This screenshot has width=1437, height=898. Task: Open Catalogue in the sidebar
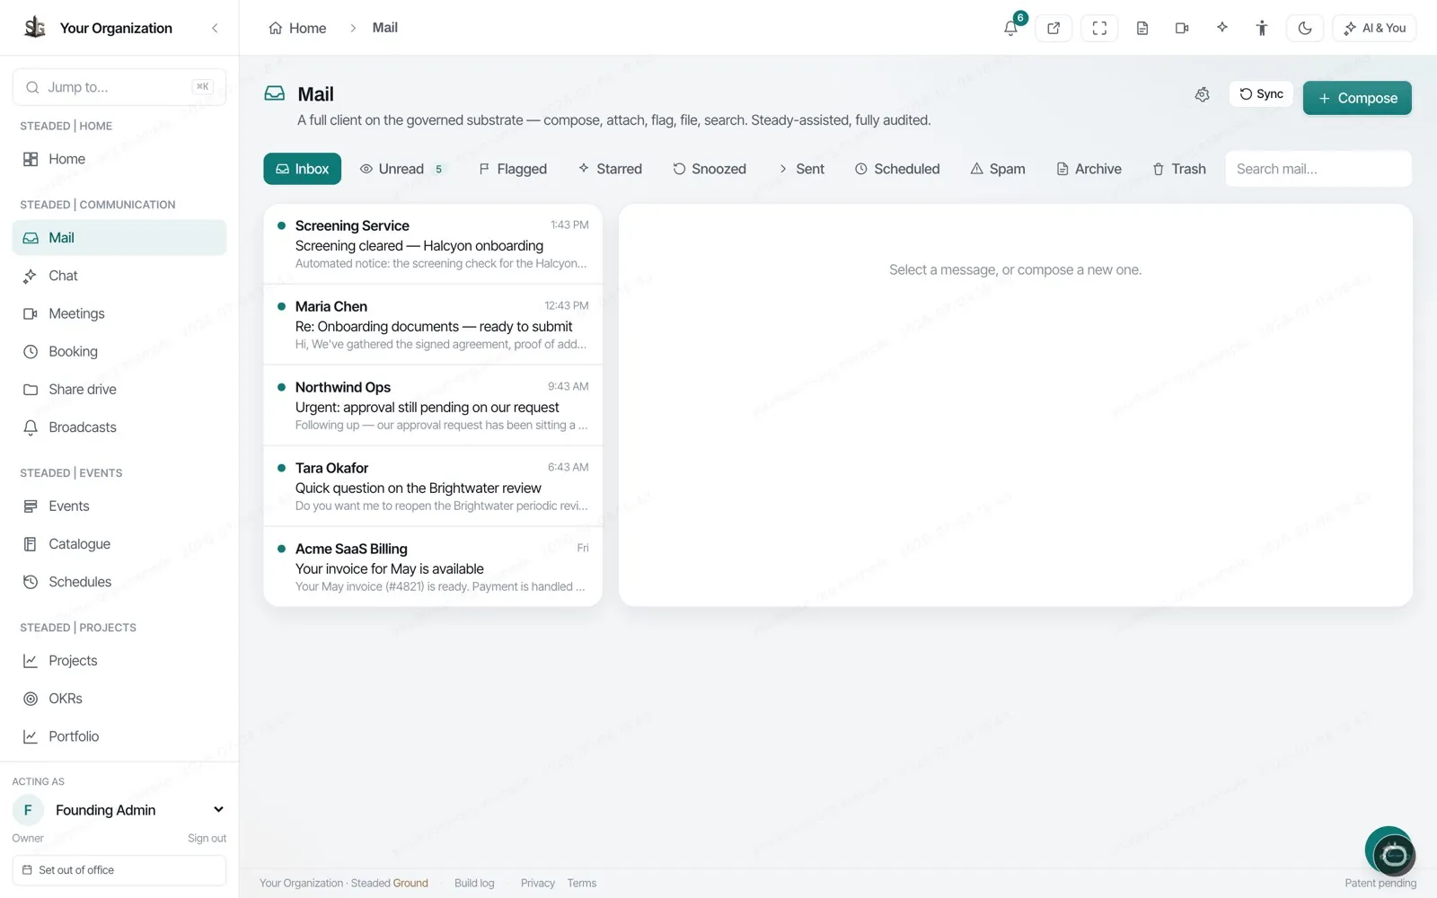119,544
